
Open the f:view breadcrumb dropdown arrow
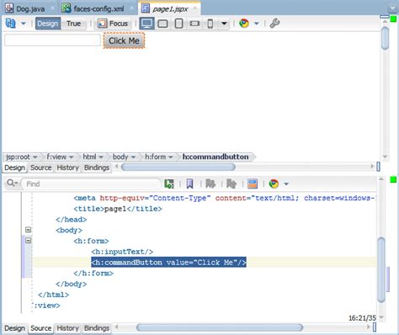coord(72,157)
